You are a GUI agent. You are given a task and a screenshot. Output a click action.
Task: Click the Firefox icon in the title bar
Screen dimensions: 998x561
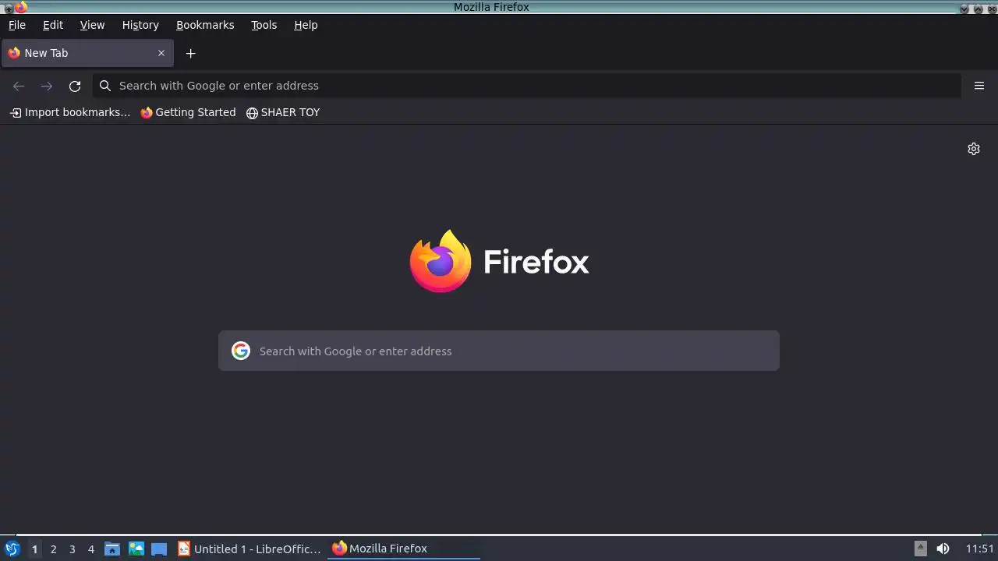(21, 7)
